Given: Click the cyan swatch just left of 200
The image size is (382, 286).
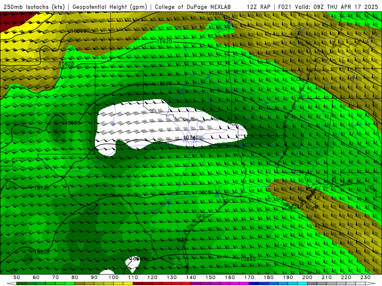Looking at the screenshot, I should (302, 284).
